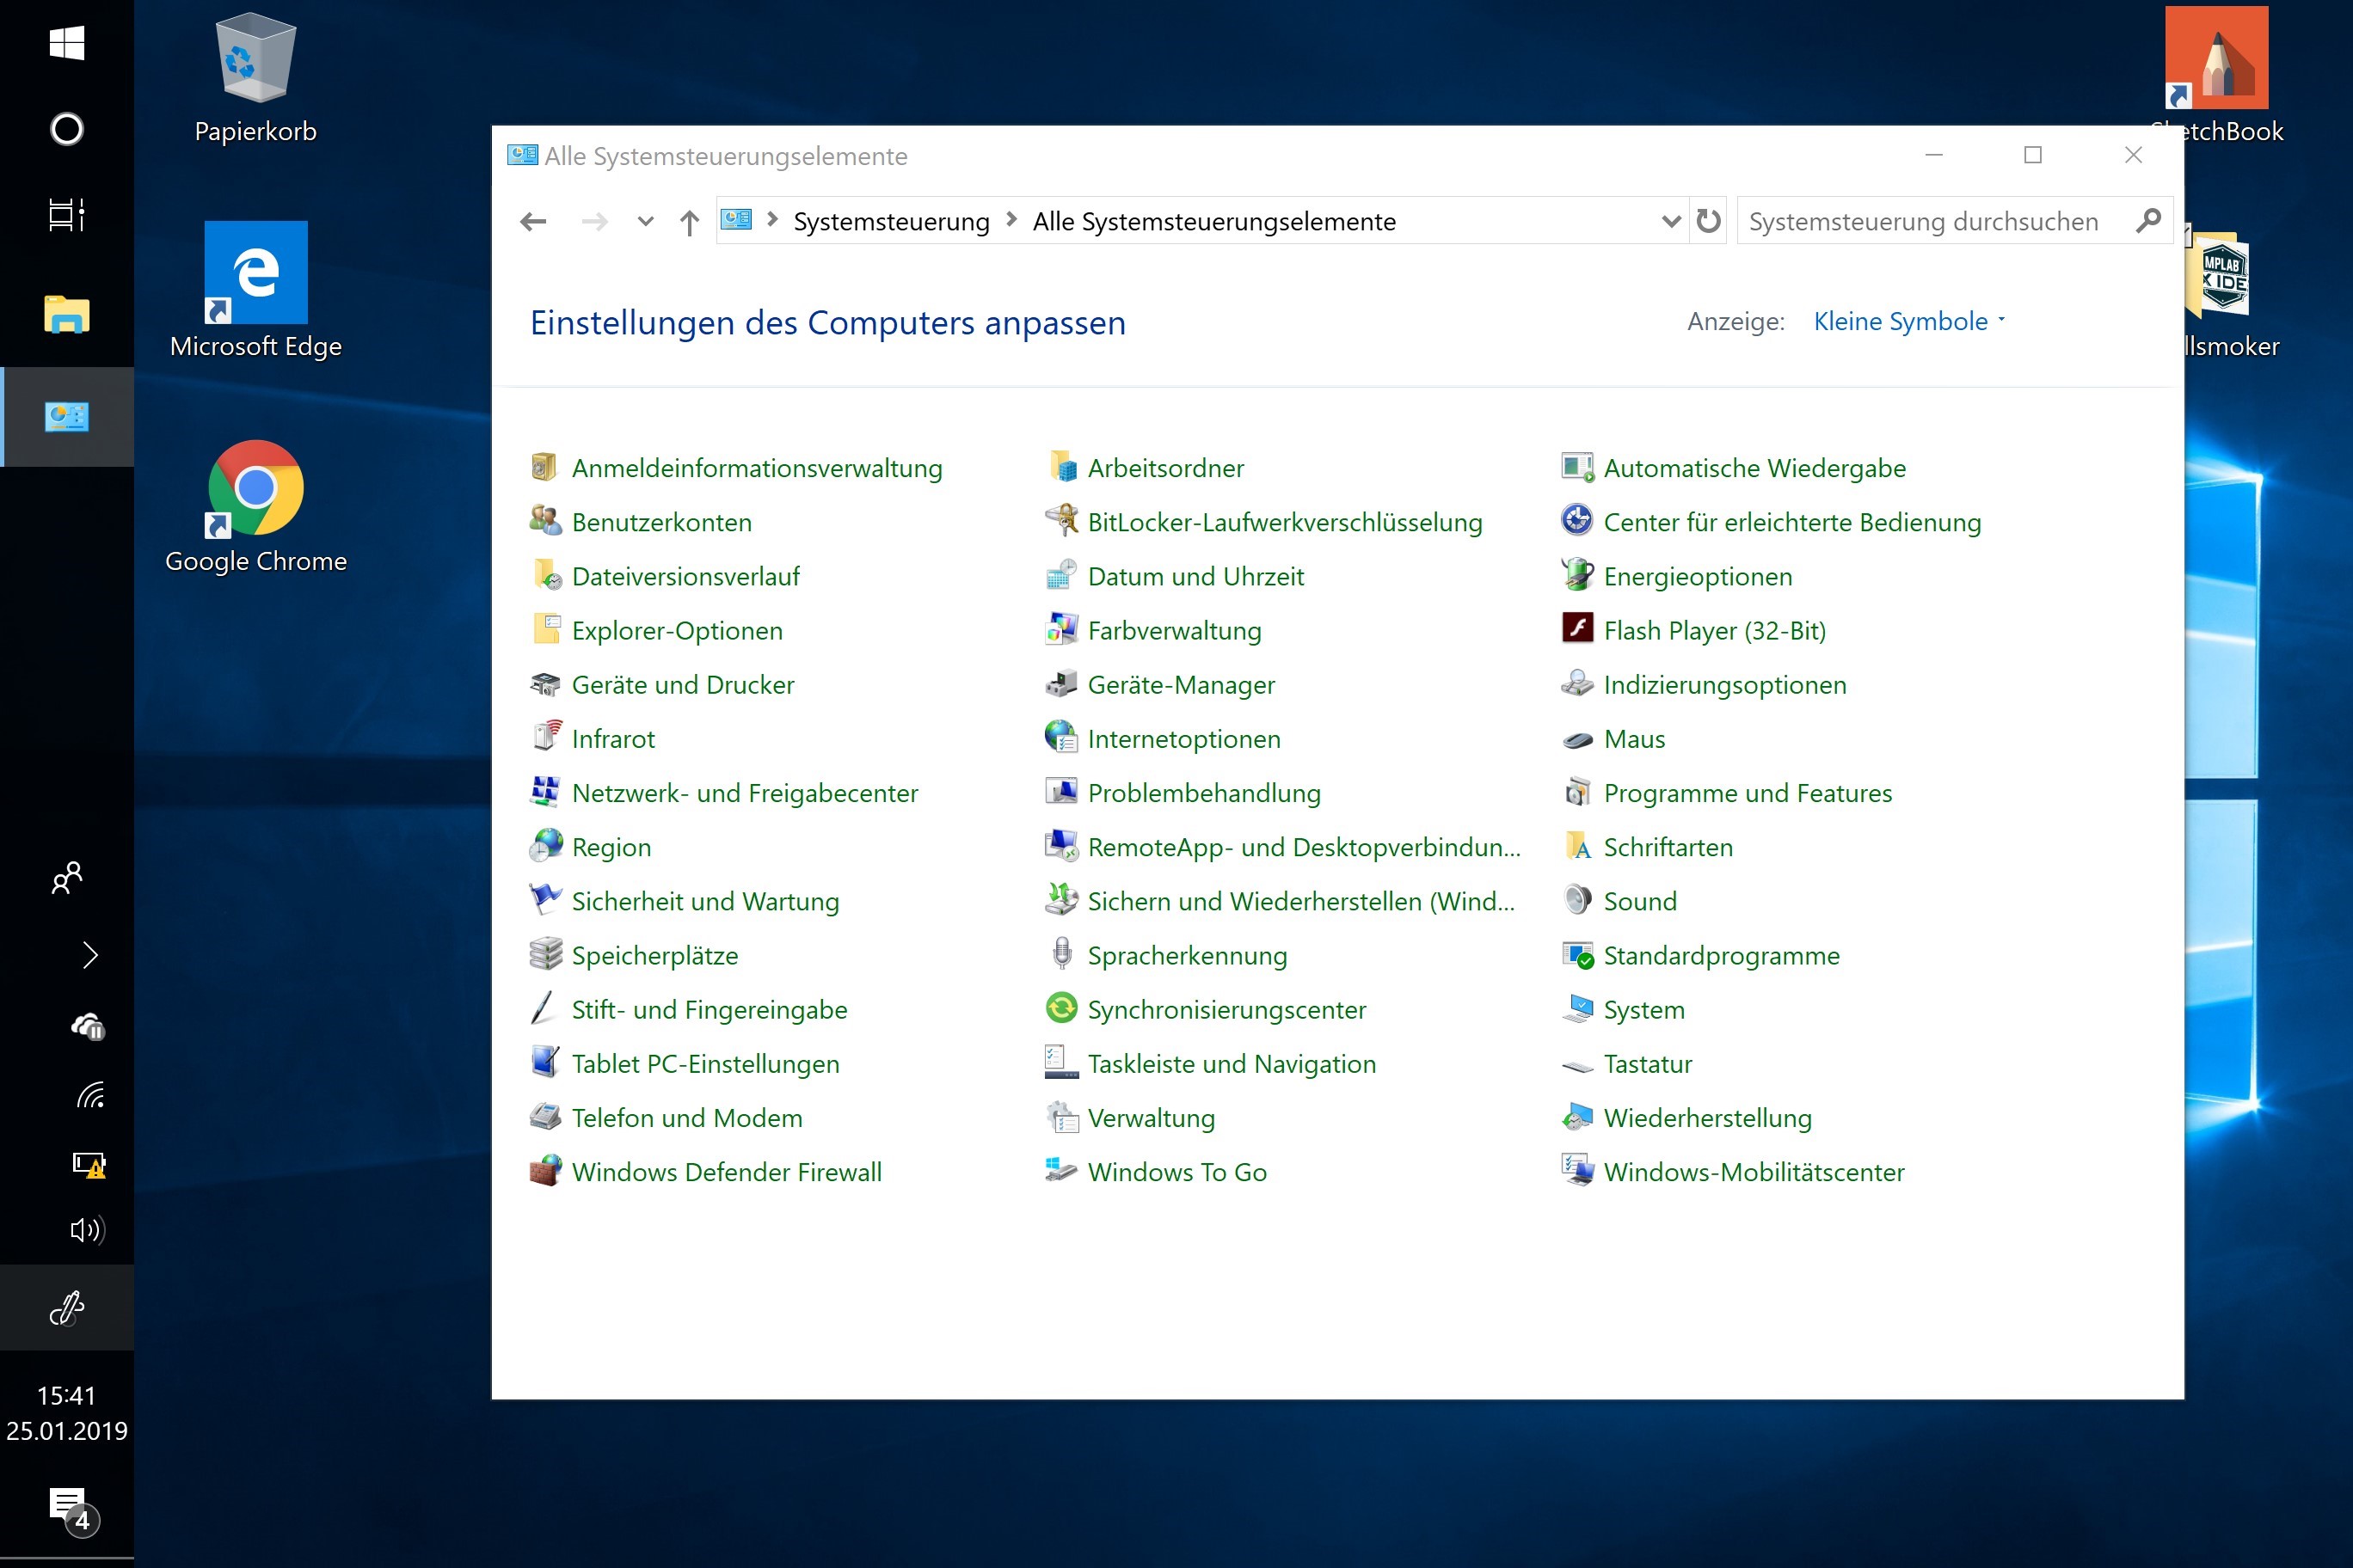Expand the recent locations chevron
This screenshot has width=2353, height=1568.
click(644, 220)
